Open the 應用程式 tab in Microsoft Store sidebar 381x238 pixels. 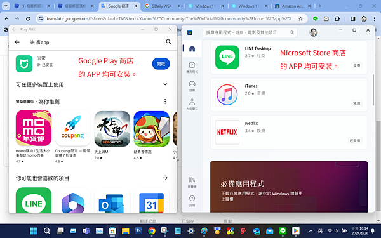click(192, 67)
